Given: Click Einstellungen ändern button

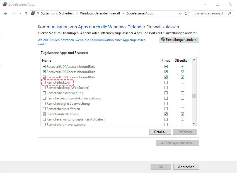Looking at the screenshot, I should 179,40.
